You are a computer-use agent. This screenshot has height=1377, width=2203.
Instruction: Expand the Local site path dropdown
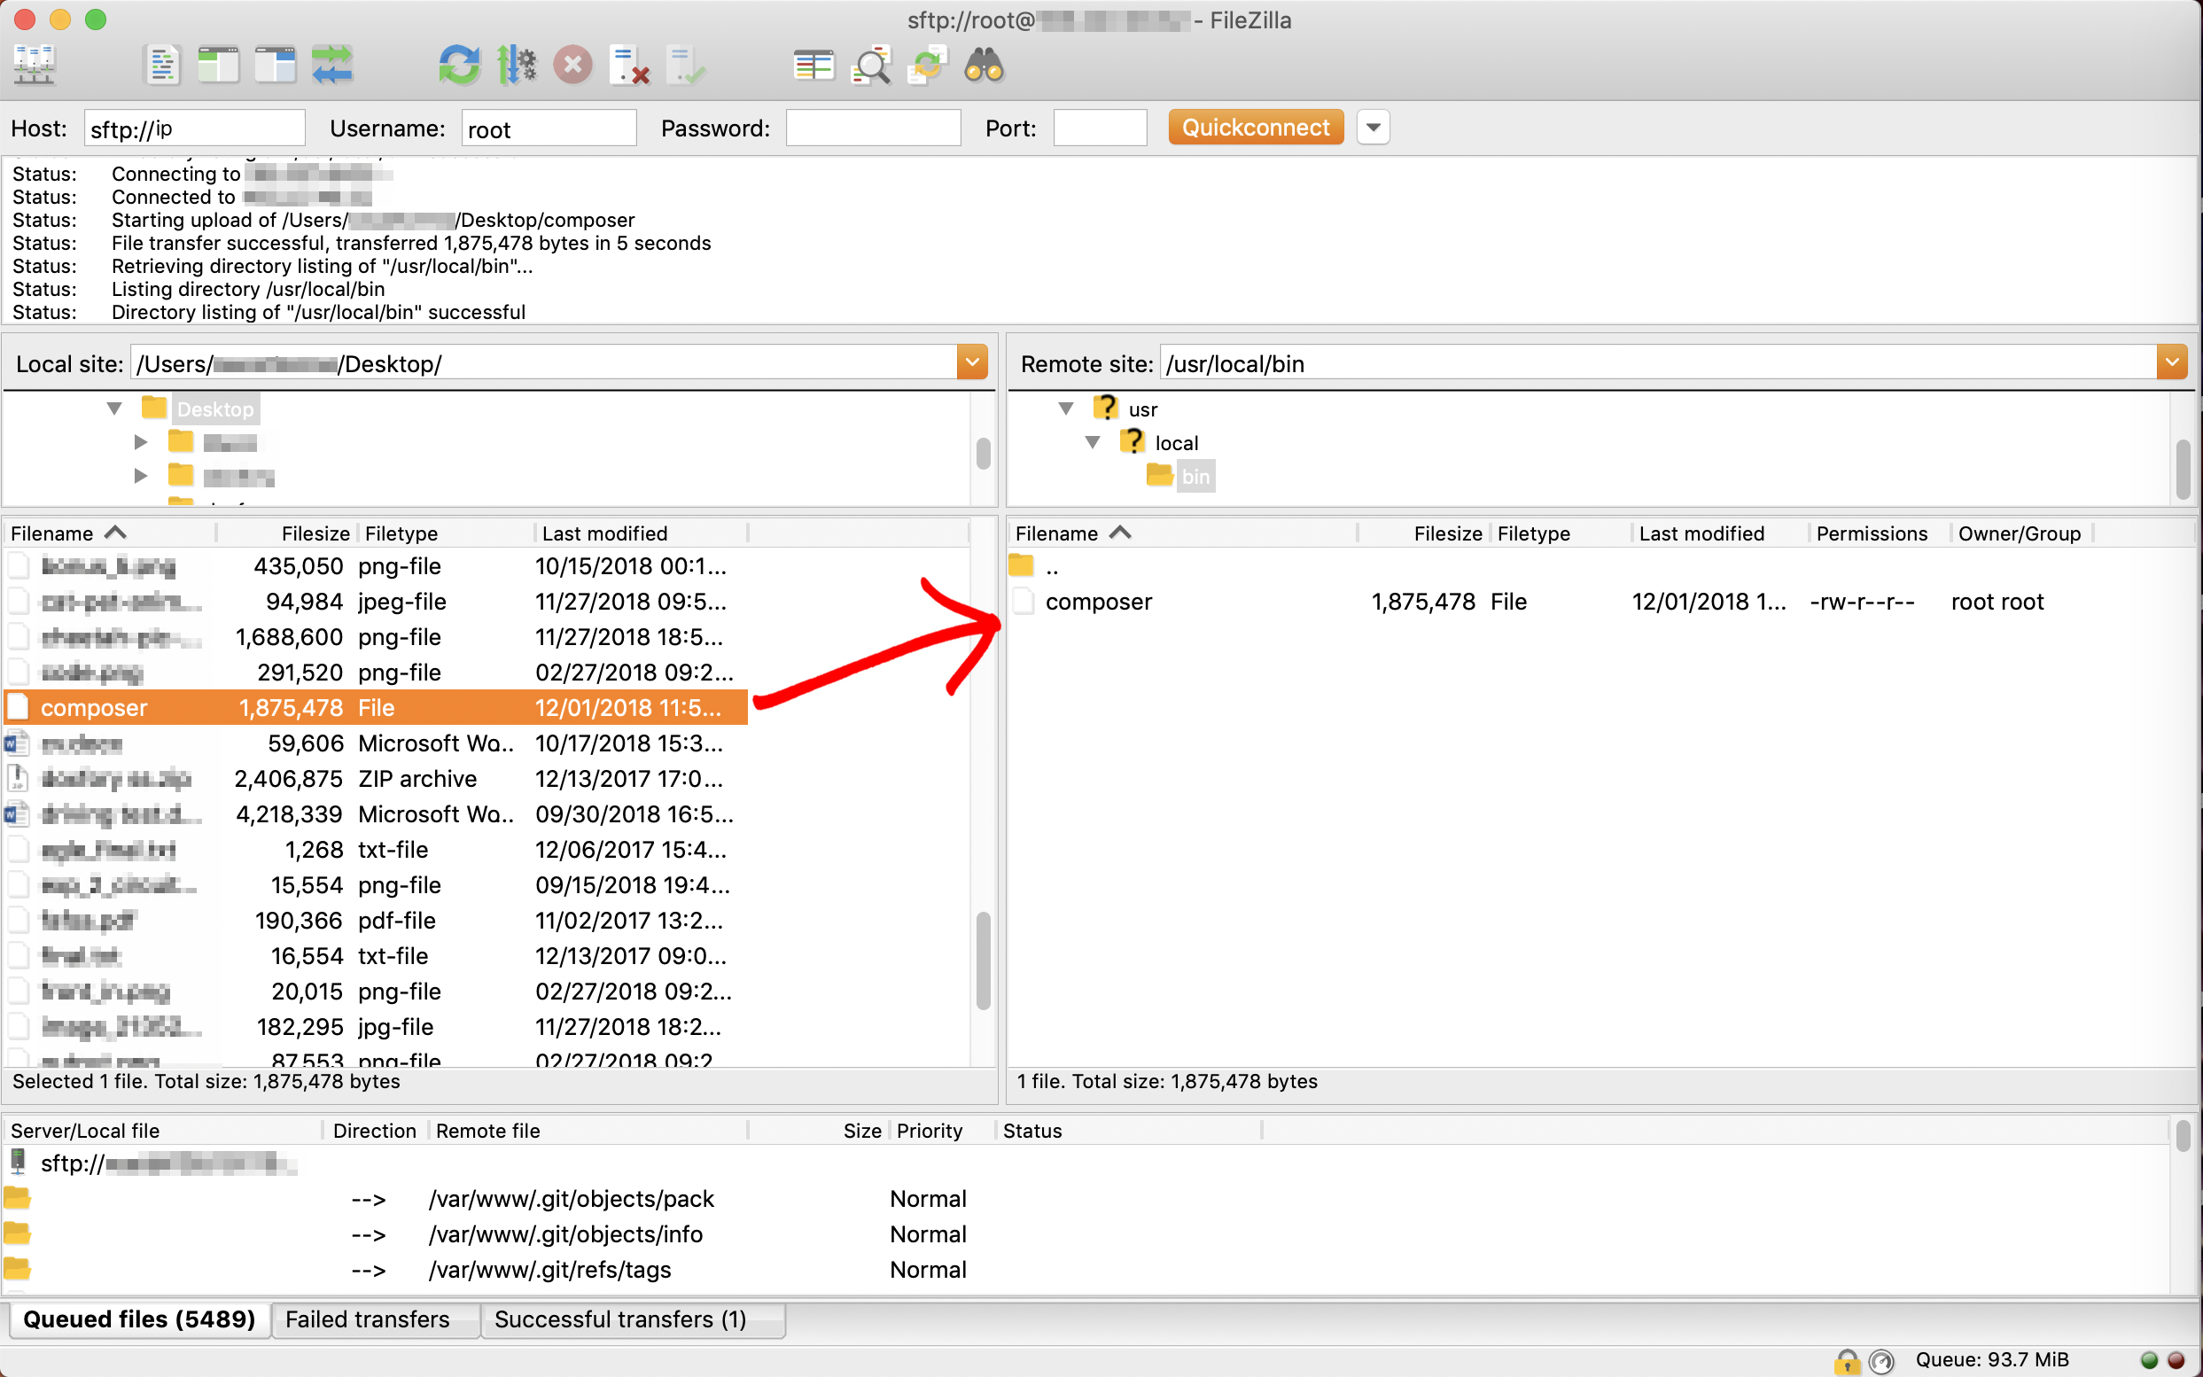pos(972,363)
